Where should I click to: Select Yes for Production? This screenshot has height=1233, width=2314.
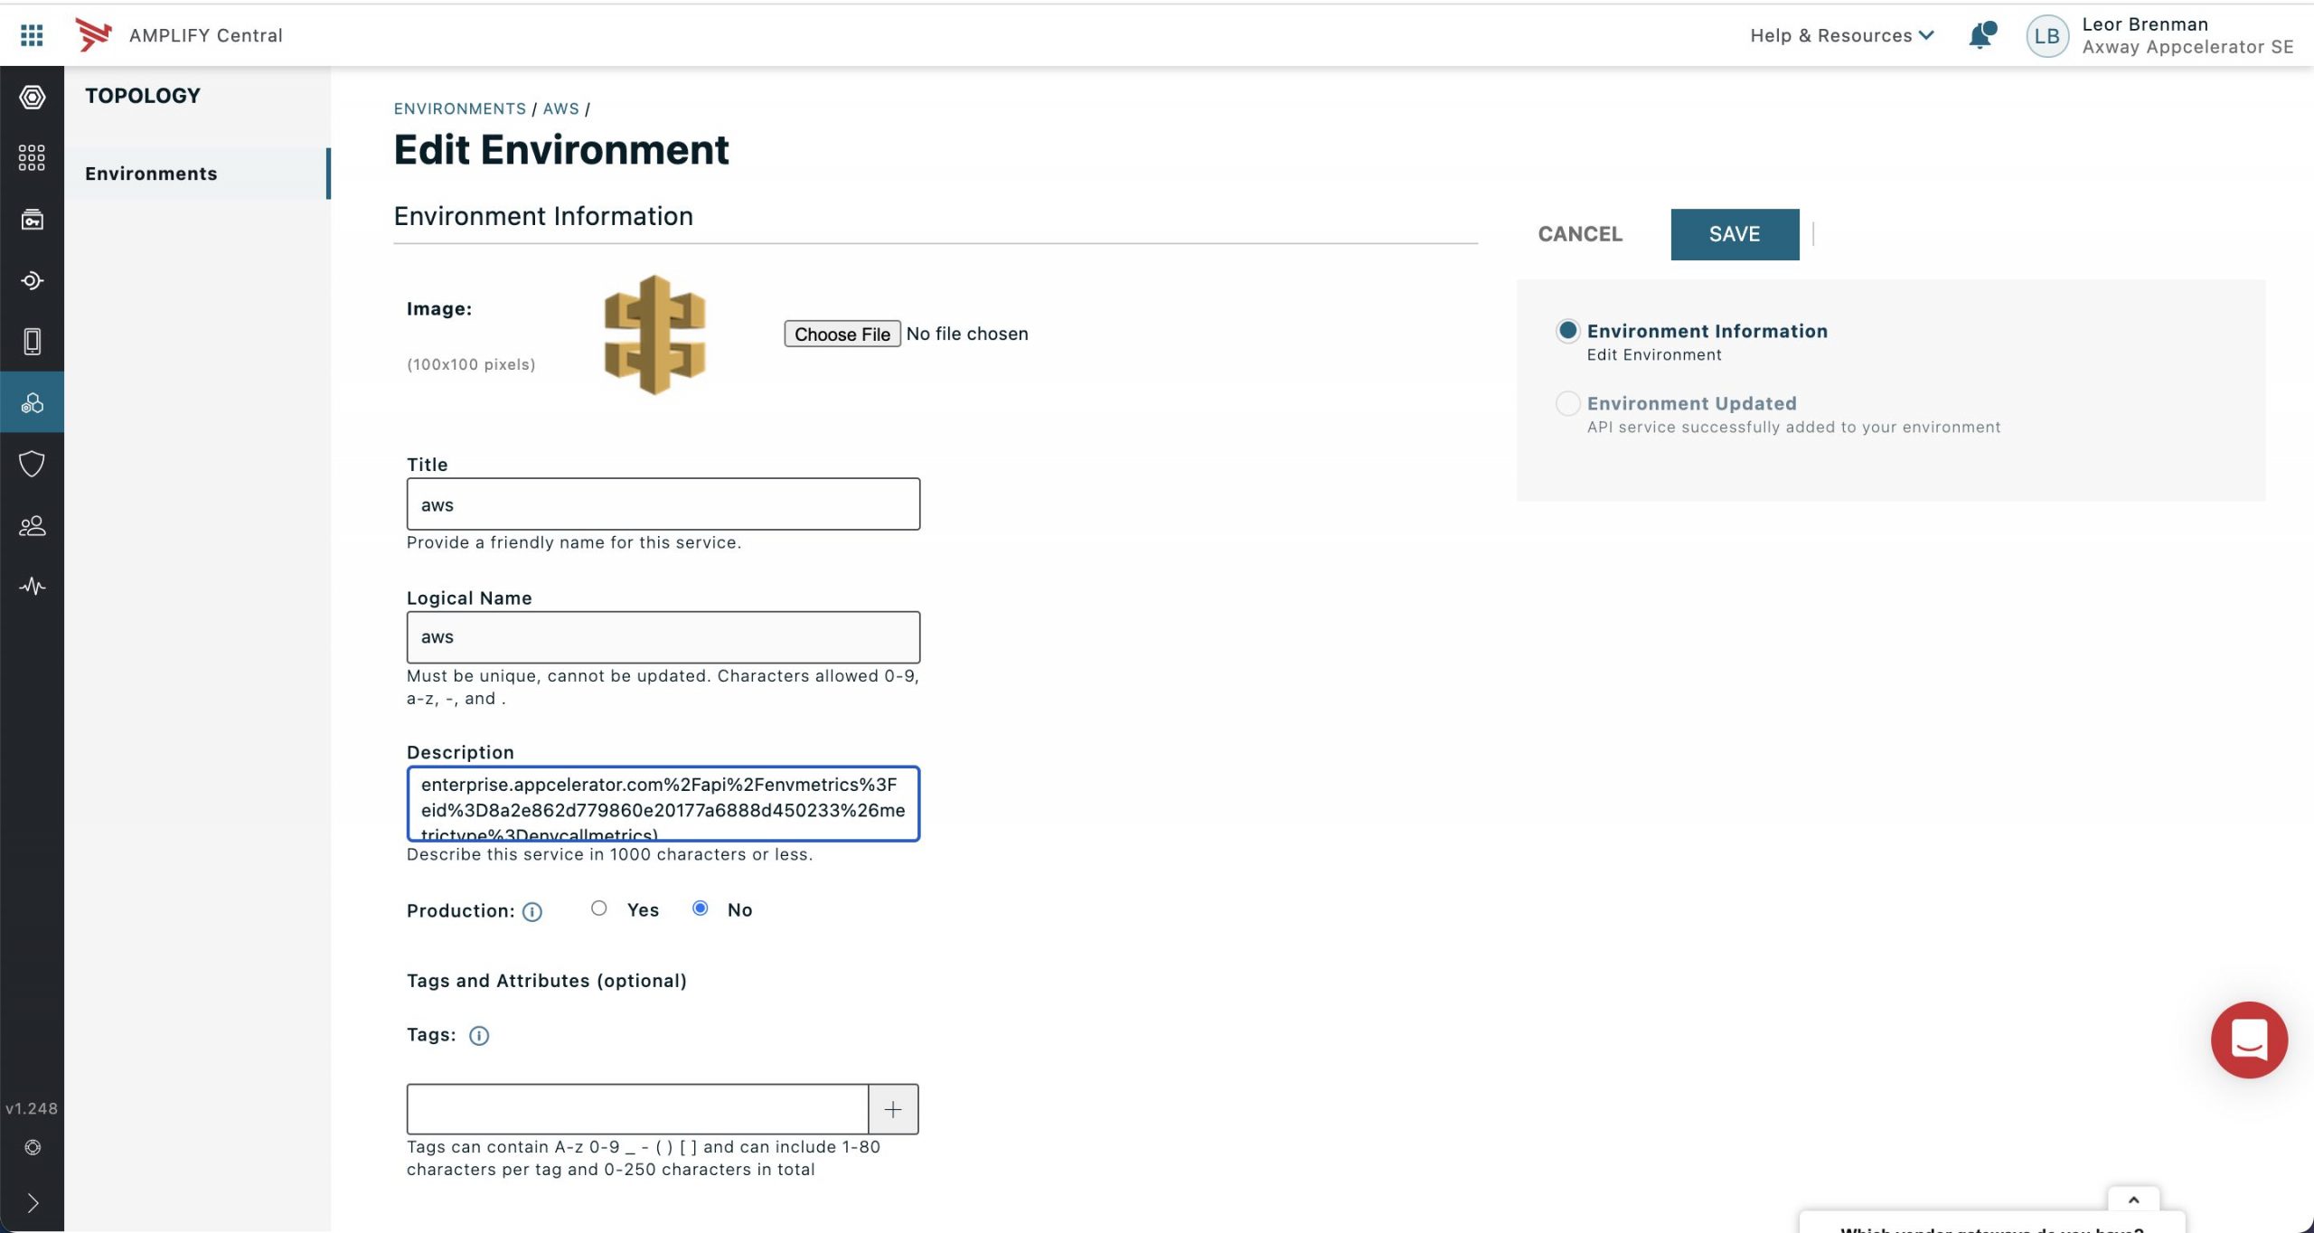pos(599,908)
